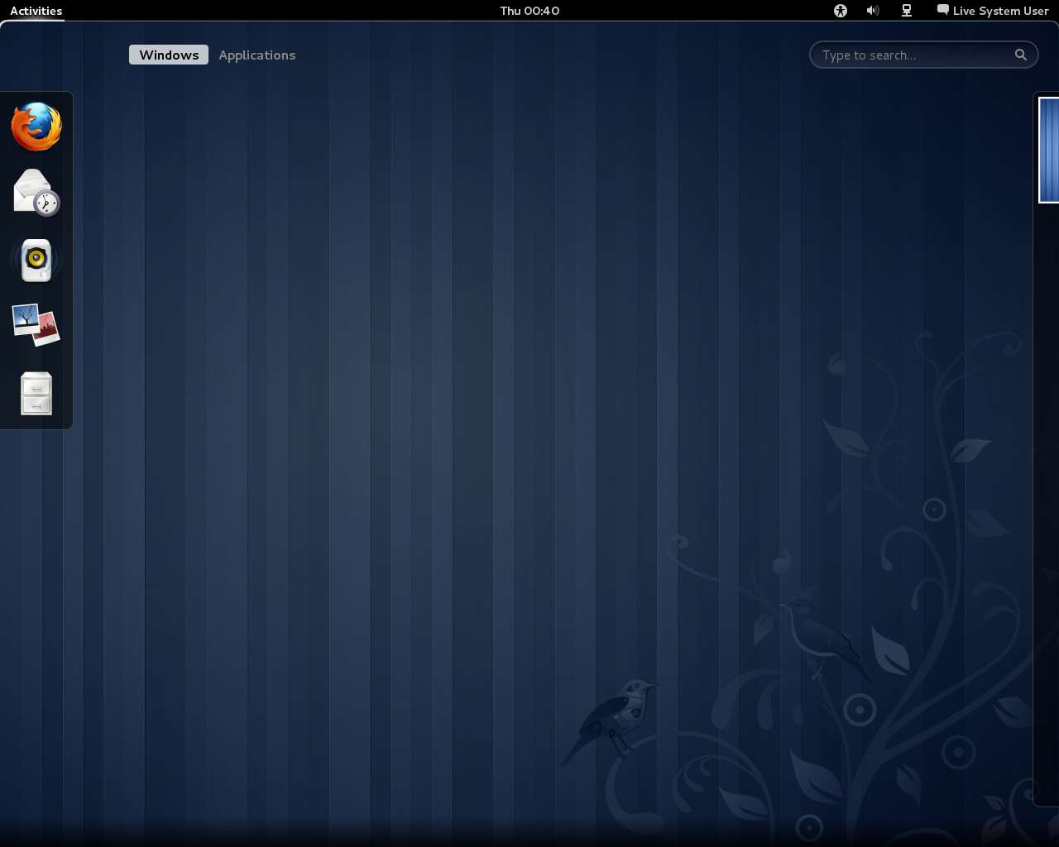Viewport: 1059px width, 847px height.
Task: Switch to the Windows view
Action: pyautogui.click(x=169, y=55)
